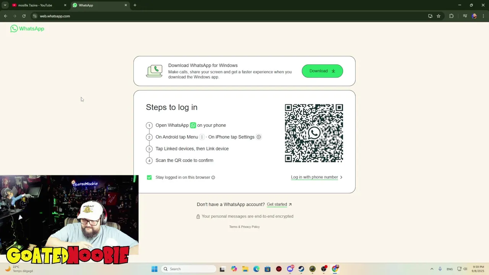Open Discord from the taskbar
The image size is (489, 275).
click(290, 269)
